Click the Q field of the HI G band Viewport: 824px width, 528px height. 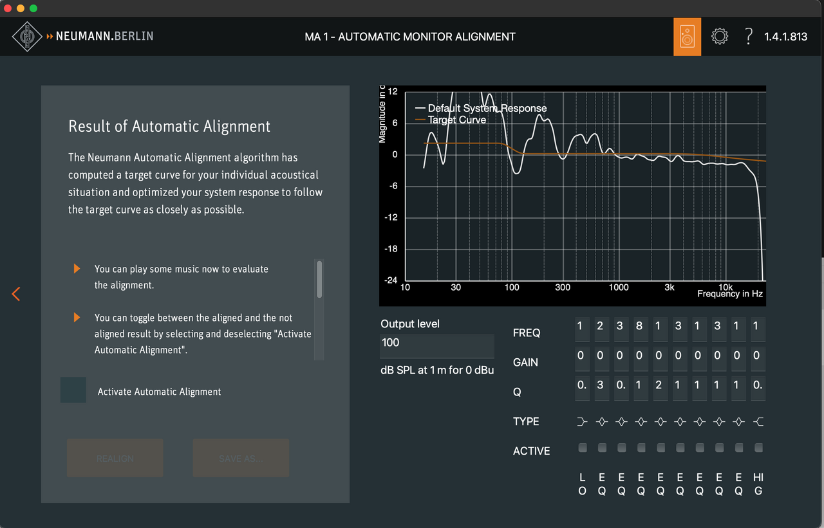pyautogui.click(x=758, y=388)
